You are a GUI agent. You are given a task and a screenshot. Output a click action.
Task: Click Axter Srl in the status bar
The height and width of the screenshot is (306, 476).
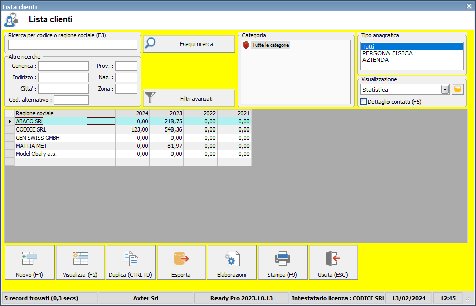click(146, 298)
